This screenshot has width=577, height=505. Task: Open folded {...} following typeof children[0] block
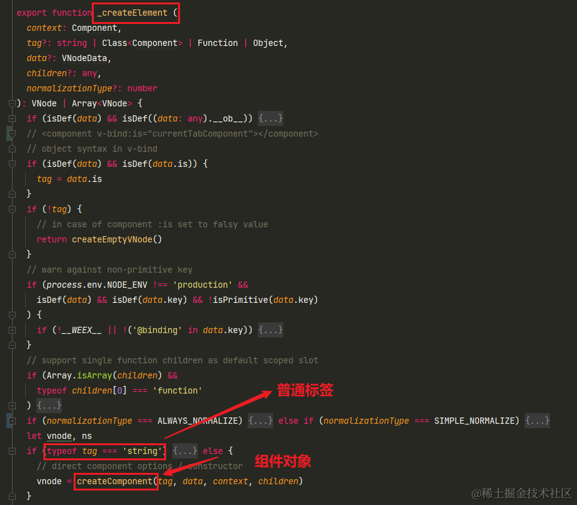[x=49, y=405]
